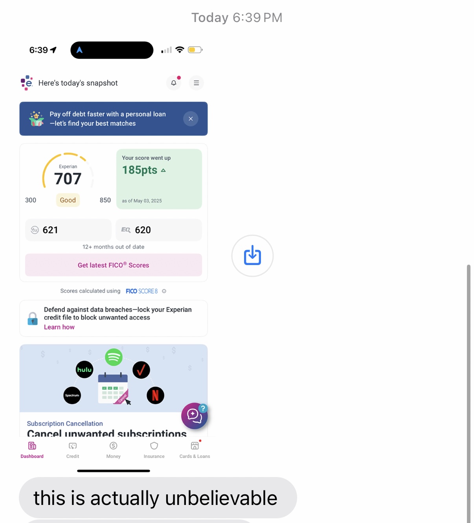Click Get latest FICO Scores button
The image size is (474, 523).
[114, 265]
